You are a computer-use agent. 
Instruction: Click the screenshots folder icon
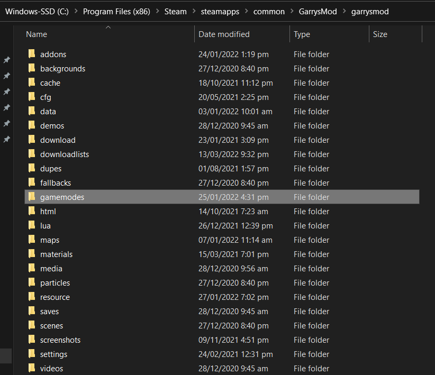coord(32,340)
